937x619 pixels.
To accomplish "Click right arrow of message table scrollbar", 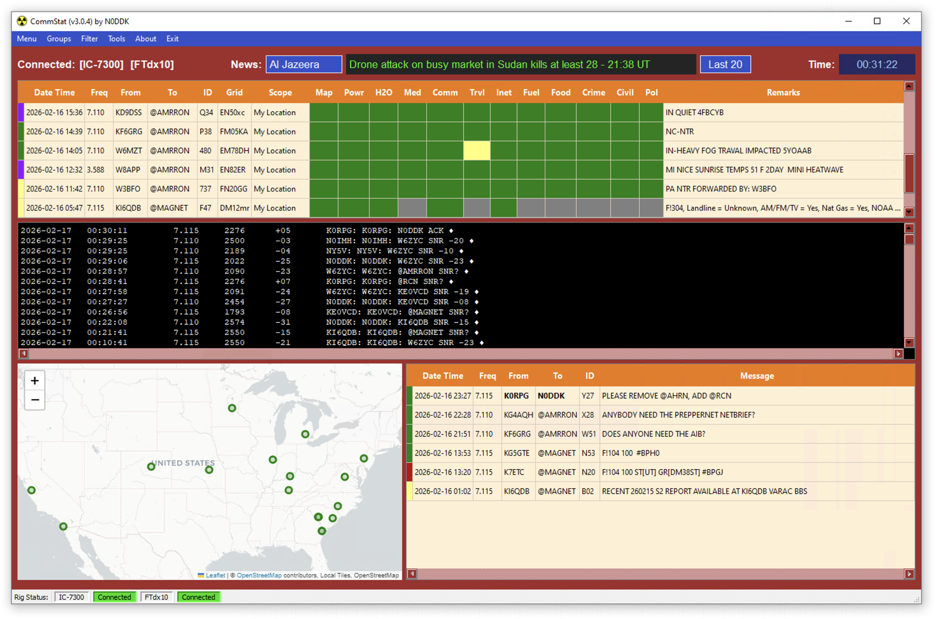I will (909, 574).
